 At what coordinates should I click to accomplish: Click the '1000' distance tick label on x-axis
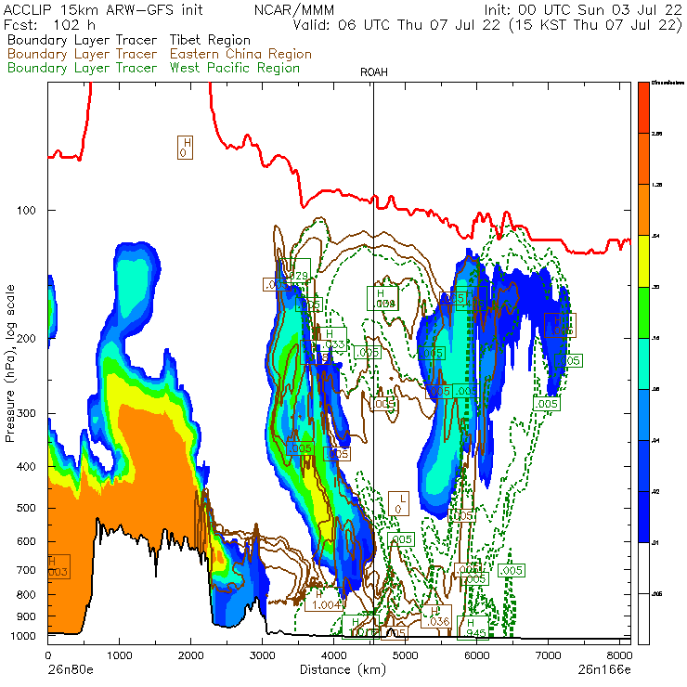[119, 655]
